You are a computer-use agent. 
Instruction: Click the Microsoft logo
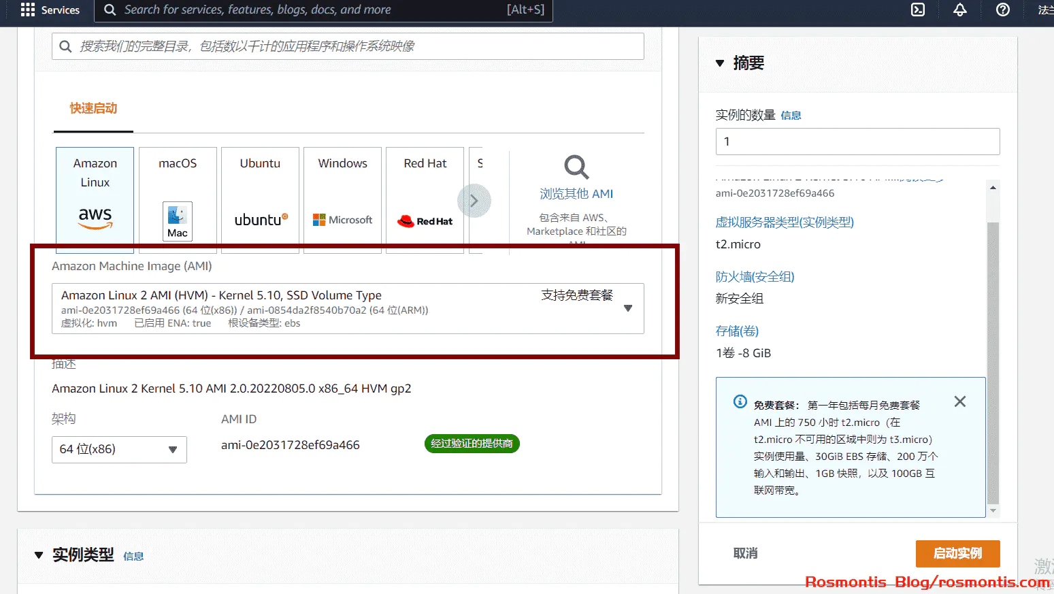pos(342,220)
